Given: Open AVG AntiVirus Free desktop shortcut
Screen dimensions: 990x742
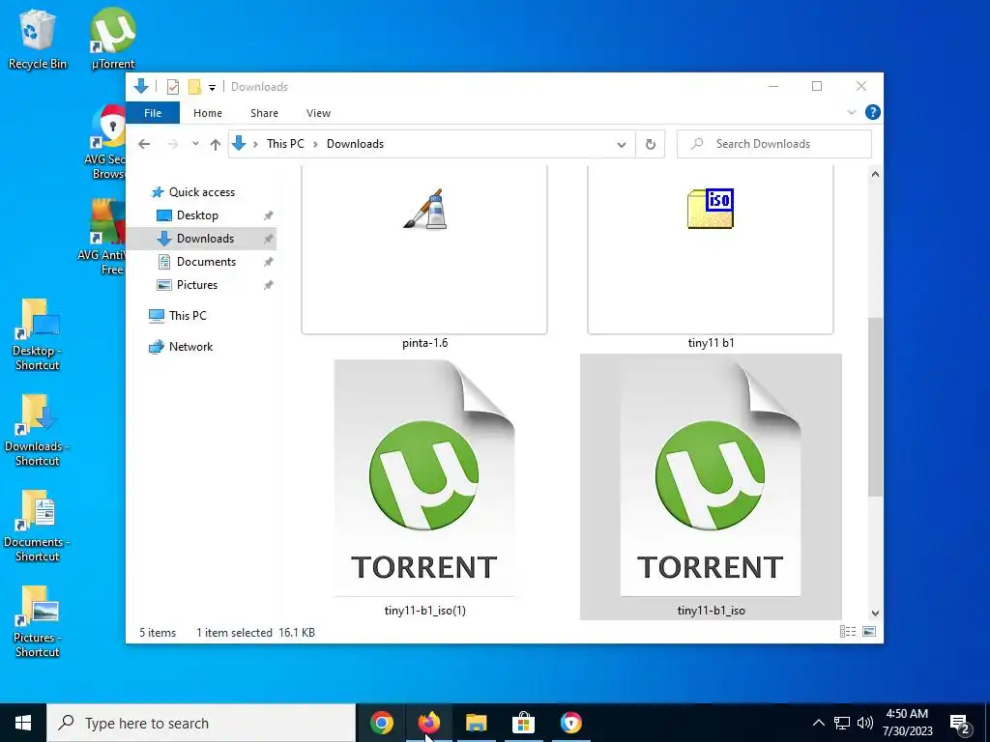Looking at the screenshot, I should tap(105, 237).
